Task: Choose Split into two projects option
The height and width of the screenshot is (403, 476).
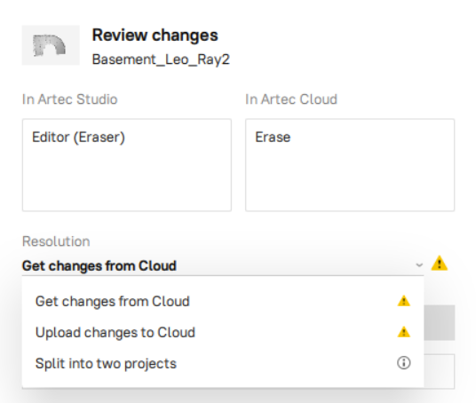Action: point(223,363)
